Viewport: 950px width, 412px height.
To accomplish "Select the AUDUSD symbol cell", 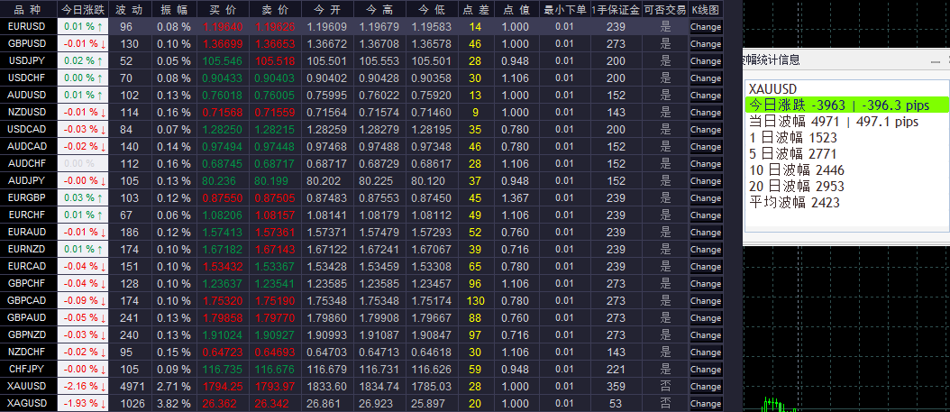I will pos(27,96).
